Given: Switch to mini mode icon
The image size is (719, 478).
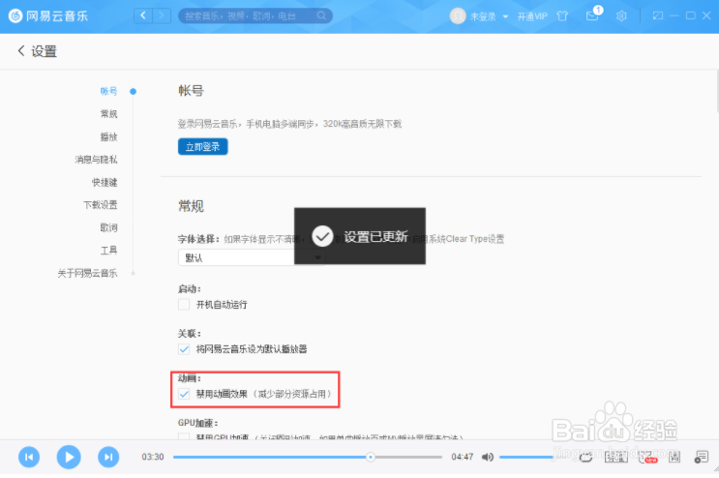Looking at the screenshot, I should (x=658, y=16).
